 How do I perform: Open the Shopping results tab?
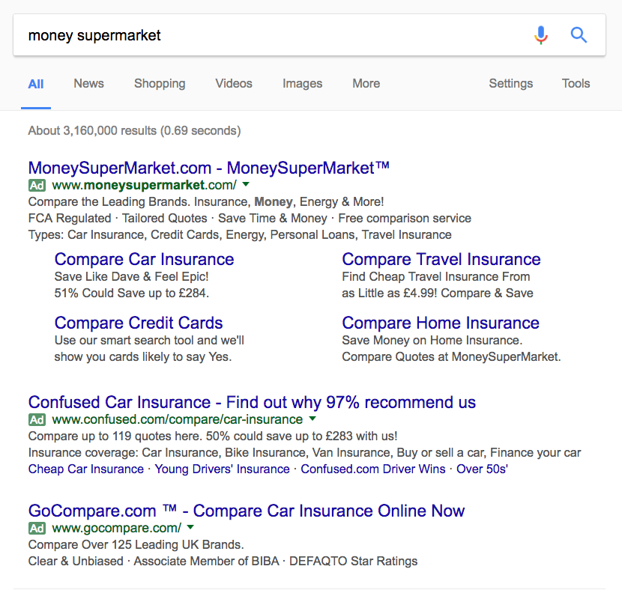(160, 84)
